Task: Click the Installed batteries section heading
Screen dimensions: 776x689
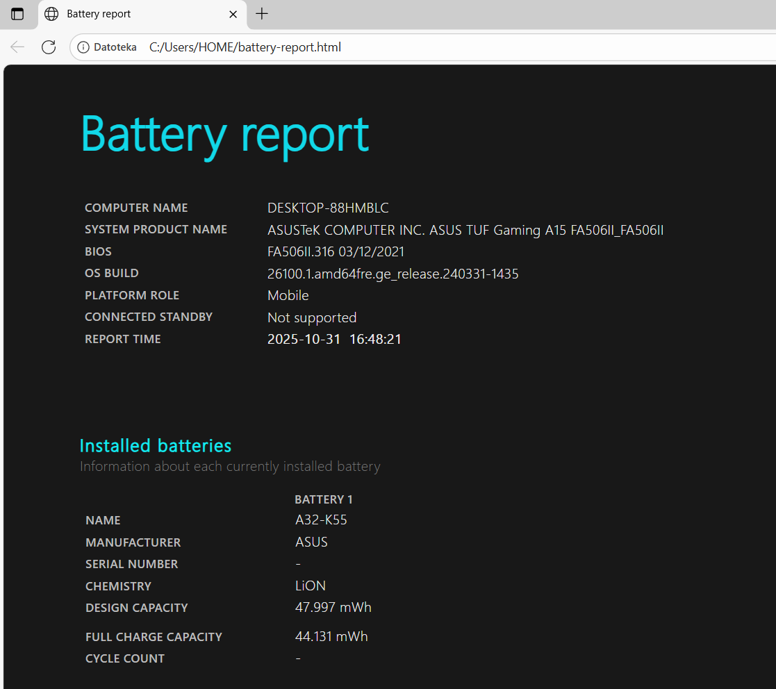Action: point(156,445)
